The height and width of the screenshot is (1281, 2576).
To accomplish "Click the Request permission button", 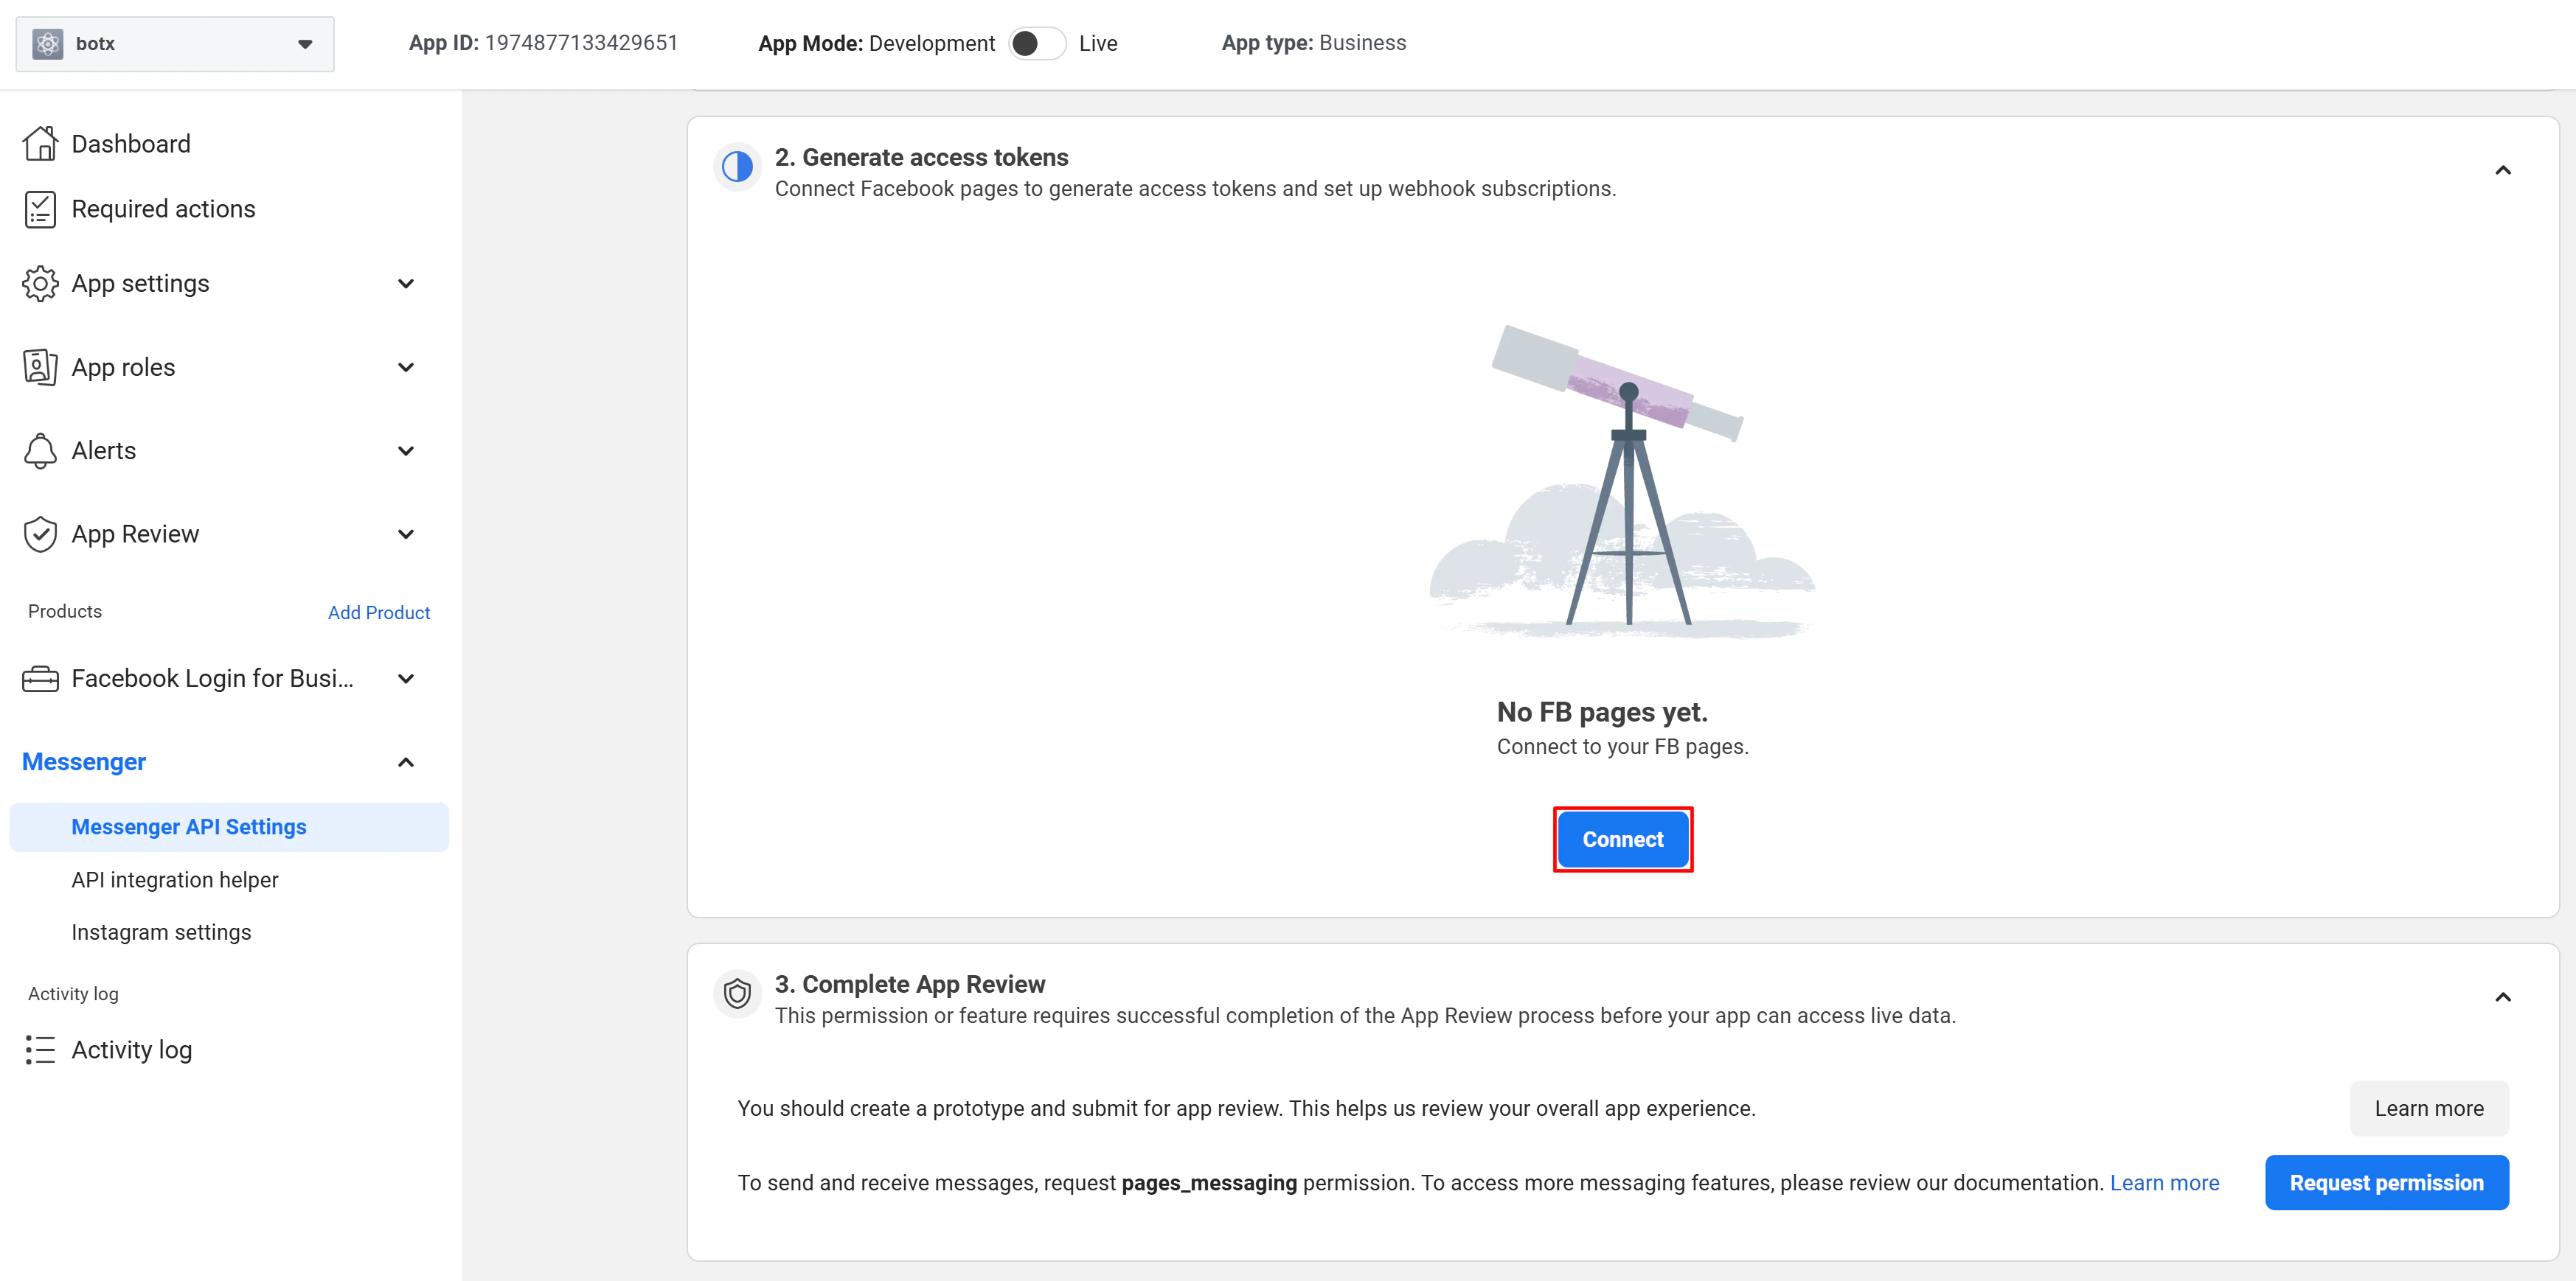I will tap(2386, 1183).
